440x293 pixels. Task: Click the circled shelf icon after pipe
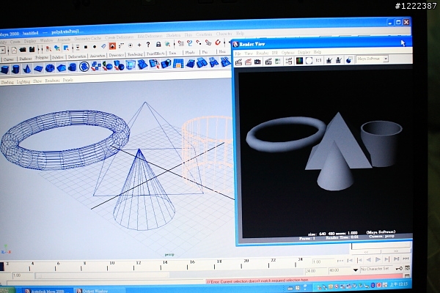click(84, 67)
